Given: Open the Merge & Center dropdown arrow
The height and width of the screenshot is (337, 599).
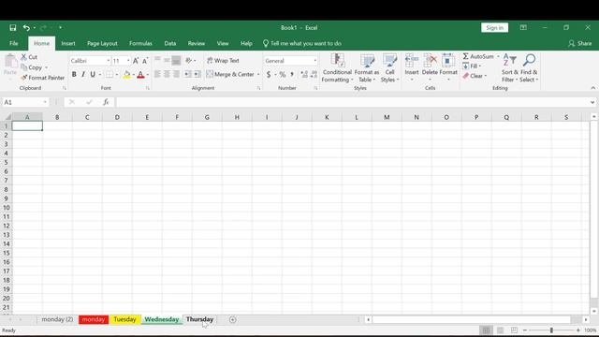Looking at the screenshot, I should [x=258, y=74].
